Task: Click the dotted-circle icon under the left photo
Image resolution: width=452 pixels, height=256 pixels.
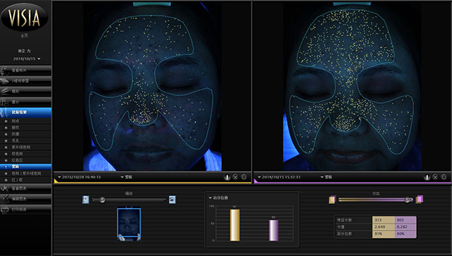Action: pyautogui.click(x=244, y=177)
